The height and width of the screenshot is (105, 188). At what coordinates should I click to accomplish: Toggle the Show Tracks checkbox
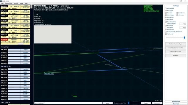(x=166, y=26)
